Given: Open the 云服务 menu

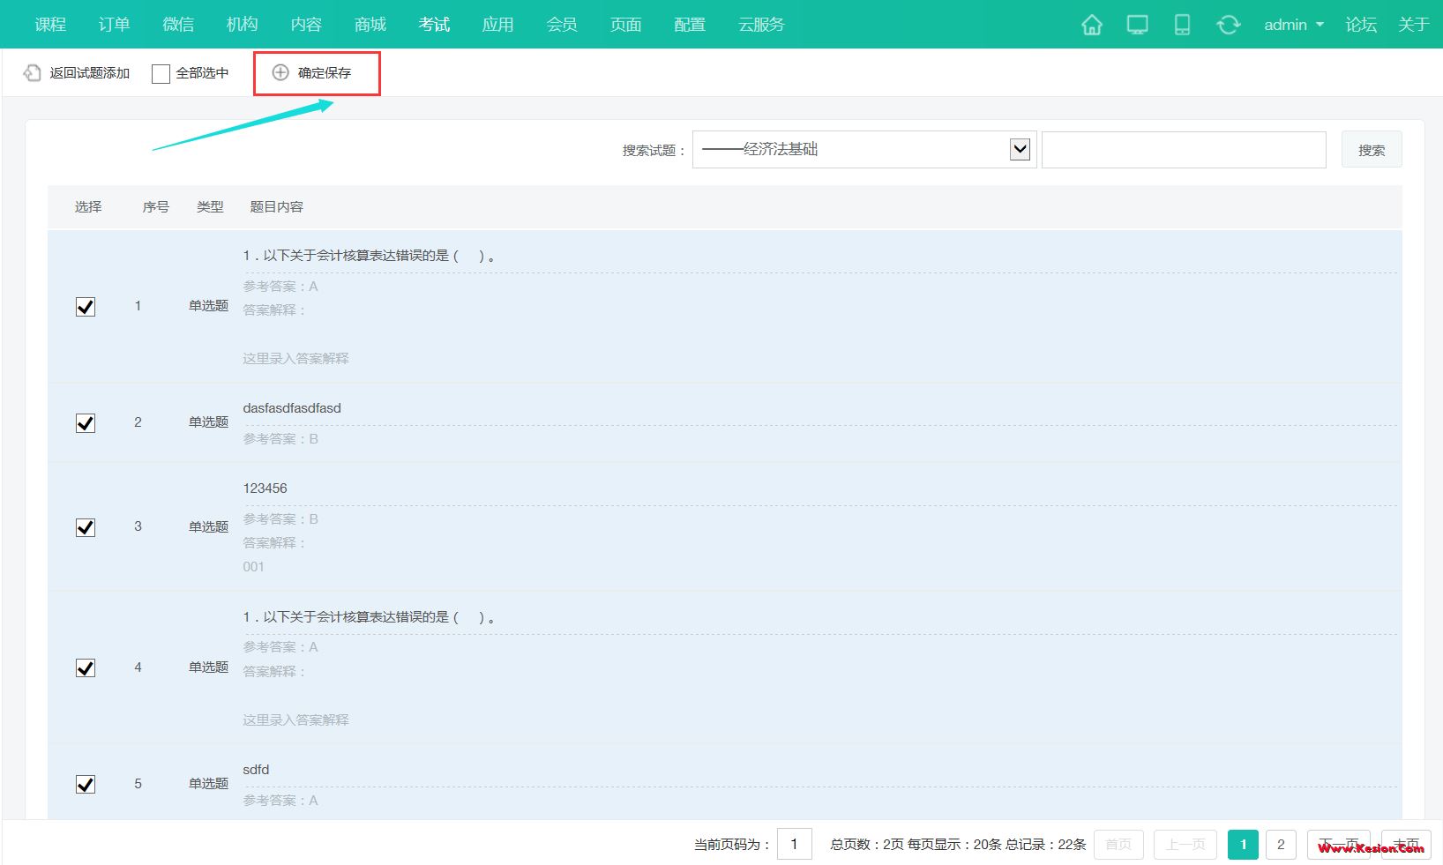Looking at the screenshot, I should pyautogui.click(x=760, y=25).
